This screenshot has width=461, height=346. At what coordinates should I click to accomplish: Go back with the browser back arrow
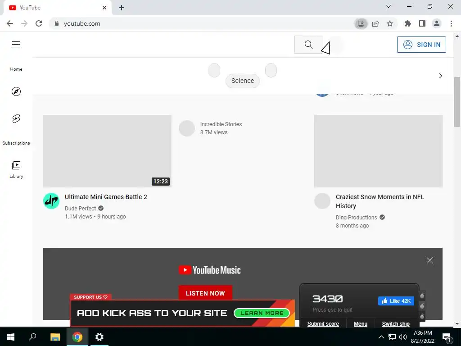[10, 23]
